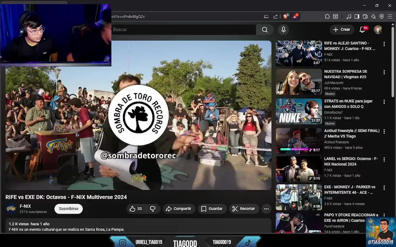Click Juli Manzotti channel name
Viewport: 396px width, 247px height.
pyautogui.click(x=334, y=83)
